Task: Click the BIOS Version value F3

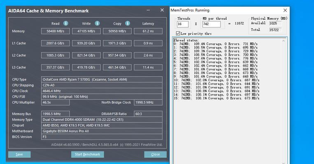Action: pos(102,137)
